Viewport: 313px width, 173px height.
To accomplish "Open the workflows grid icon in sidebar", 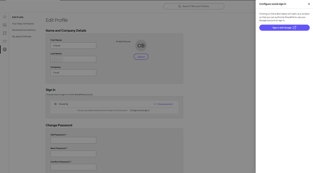I will point(5,33).
